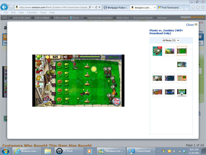Refresh the page with reload icon
The width and height of the screenshot is (206, 155).
point(96,7)
